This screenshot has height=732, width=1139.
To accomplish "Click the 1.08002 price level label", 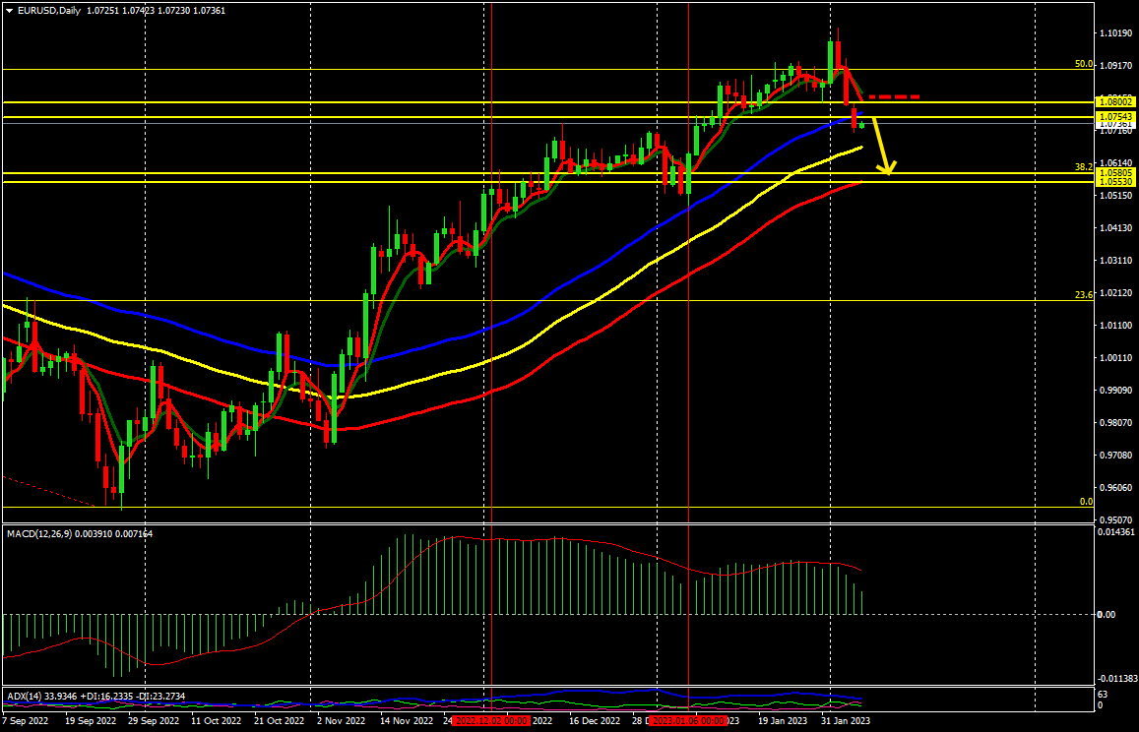I will 1116,102.
